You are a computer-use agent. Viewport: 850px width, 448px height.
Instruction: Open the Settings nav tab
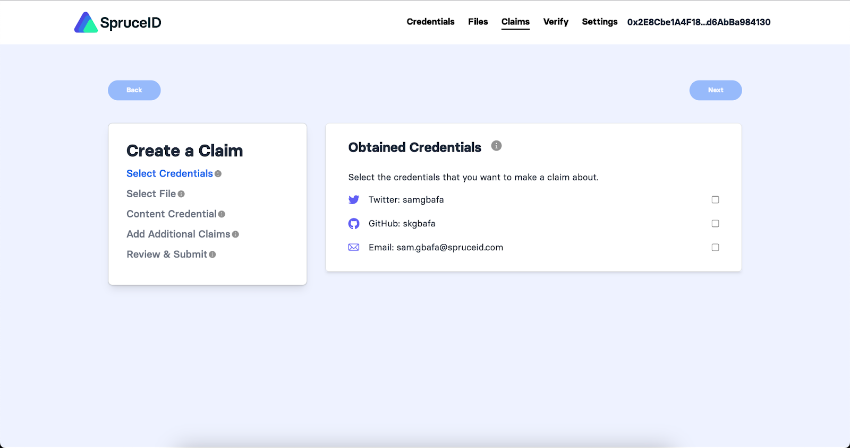[599, 22]
